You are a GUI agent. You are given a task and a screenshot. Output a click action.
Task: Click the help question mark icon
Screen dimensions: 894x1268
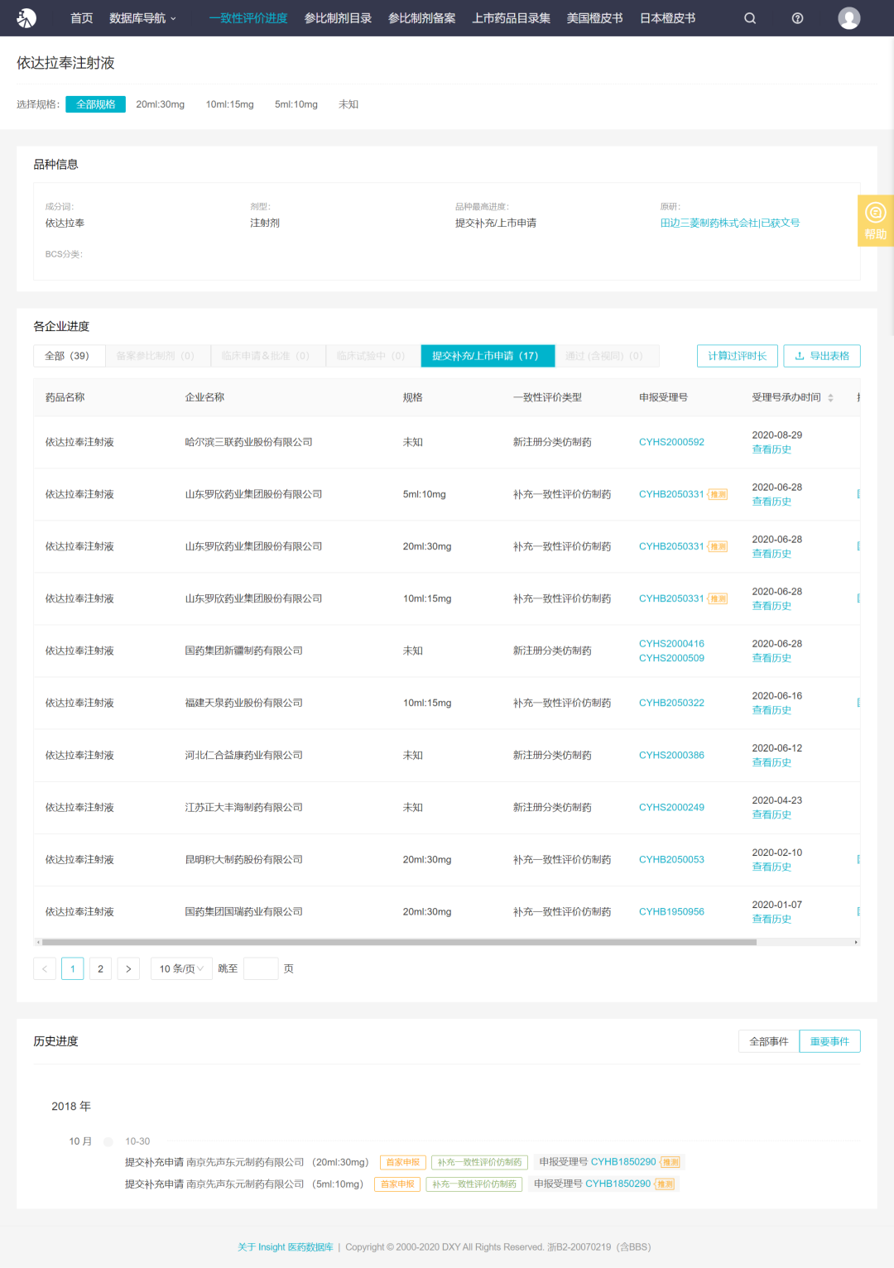[x=797, y=18]
